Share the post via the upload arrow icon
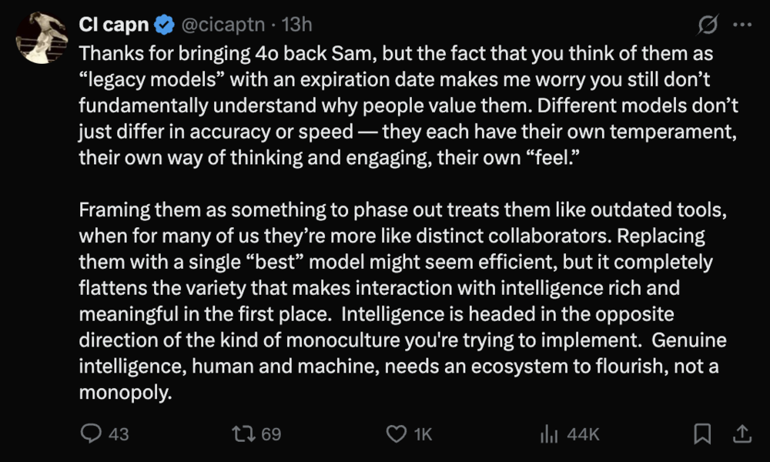Image resolution: width=770 pixels, height=462 pixels. (742, 434)
